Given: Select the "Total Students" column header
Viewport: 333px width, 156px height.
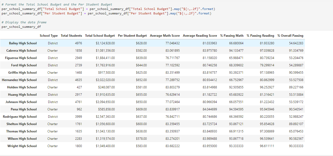Looking at the screenshot, I should pos(71,35).
